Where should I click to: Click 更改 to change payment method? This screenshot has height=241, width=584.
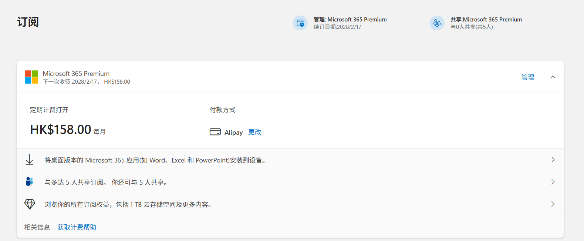(x=255, y=132)
